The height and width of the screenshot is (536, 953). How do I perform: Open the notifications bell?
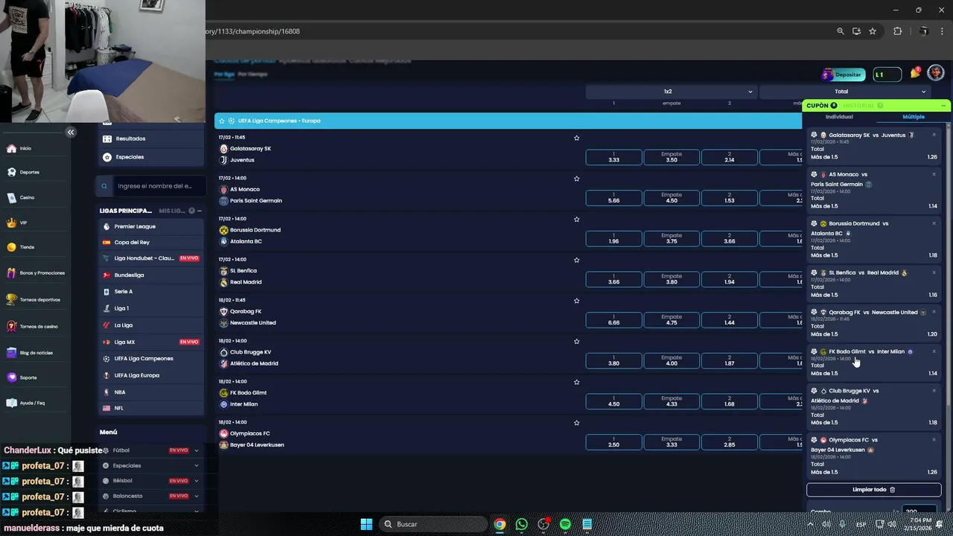click(x=916, y=73)
